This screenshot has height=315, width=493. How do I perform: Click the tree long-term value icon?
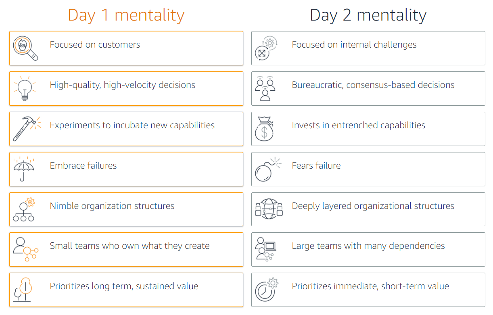coord(23,290)
